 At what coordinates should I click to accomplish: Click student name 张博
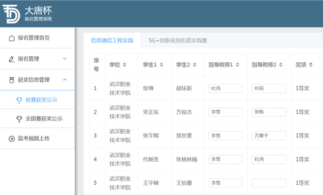point(148,89)
